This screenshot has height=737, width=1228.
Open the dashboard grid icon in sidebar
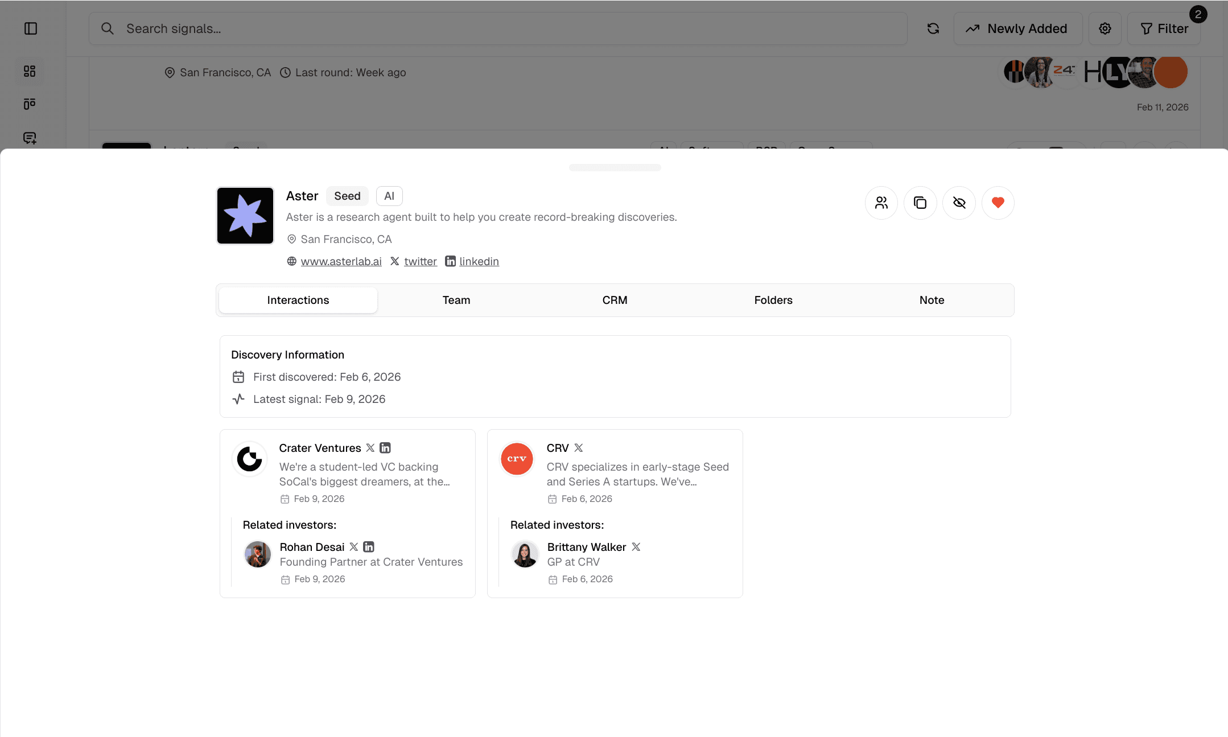[x=30, y=71]
